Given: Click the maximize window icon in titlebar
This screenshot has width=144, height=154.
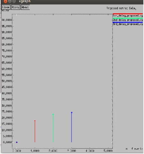Looking at the screenshot, I should (14, 1).
